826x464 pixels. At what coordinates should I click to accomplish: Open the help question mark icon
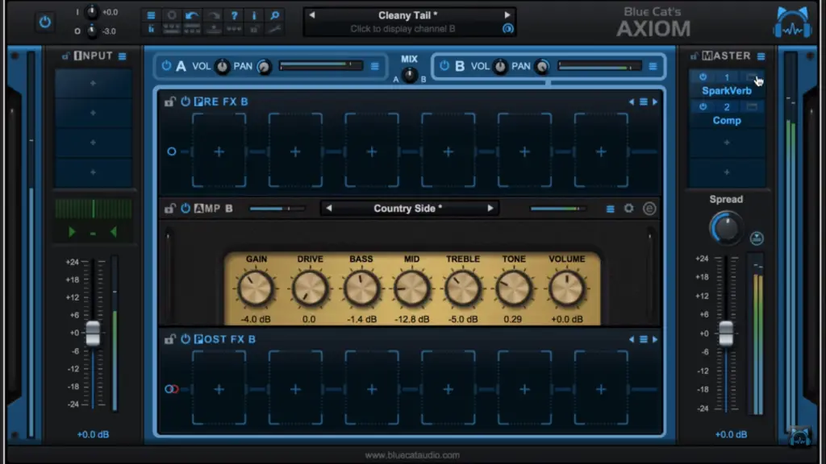click(234, 15)
